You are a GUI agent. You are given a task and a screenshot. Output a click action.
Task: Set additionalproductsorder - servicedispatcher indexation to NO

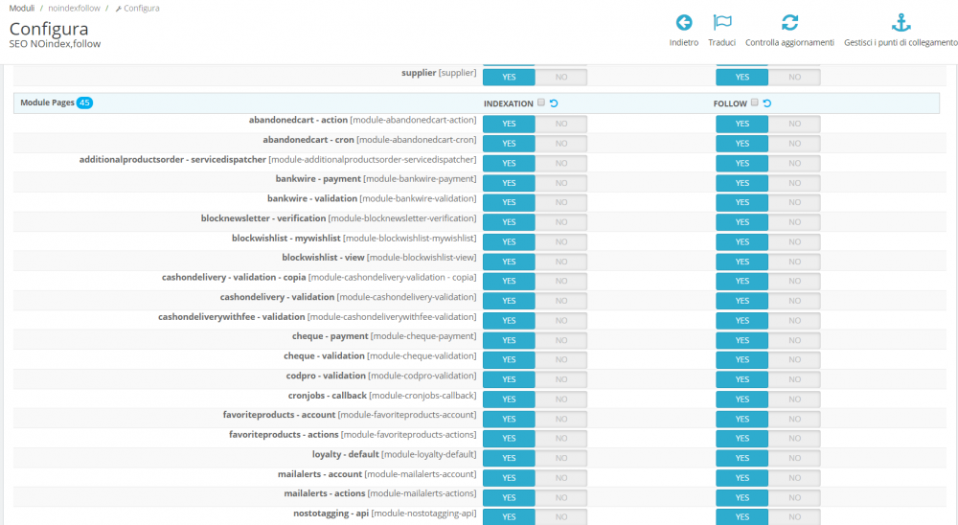click(560, 163)
